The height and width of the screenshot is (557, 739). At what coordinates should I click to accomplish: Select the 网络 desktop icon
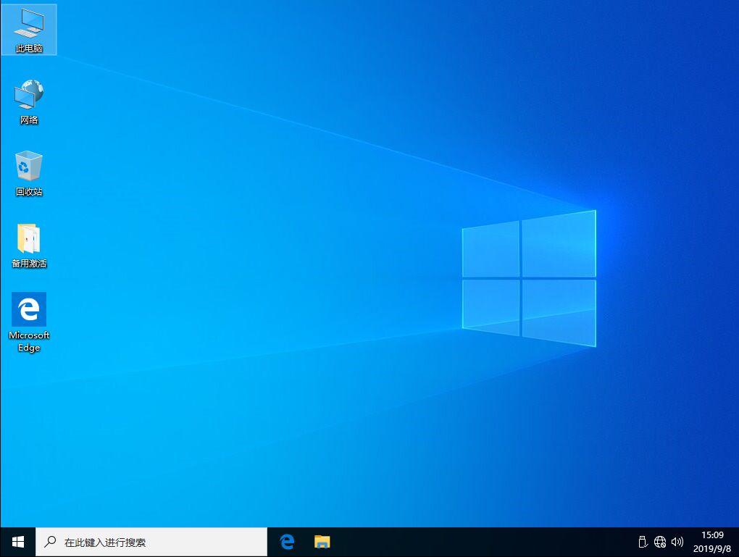[x=29, y=102]
